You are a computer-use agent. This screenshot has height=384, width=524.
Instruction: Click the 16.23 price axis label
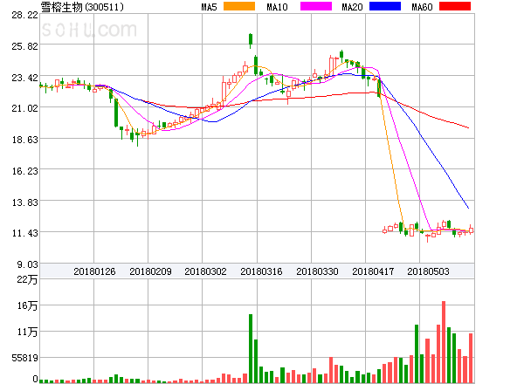pyautogui.click(x=24, y=171)
